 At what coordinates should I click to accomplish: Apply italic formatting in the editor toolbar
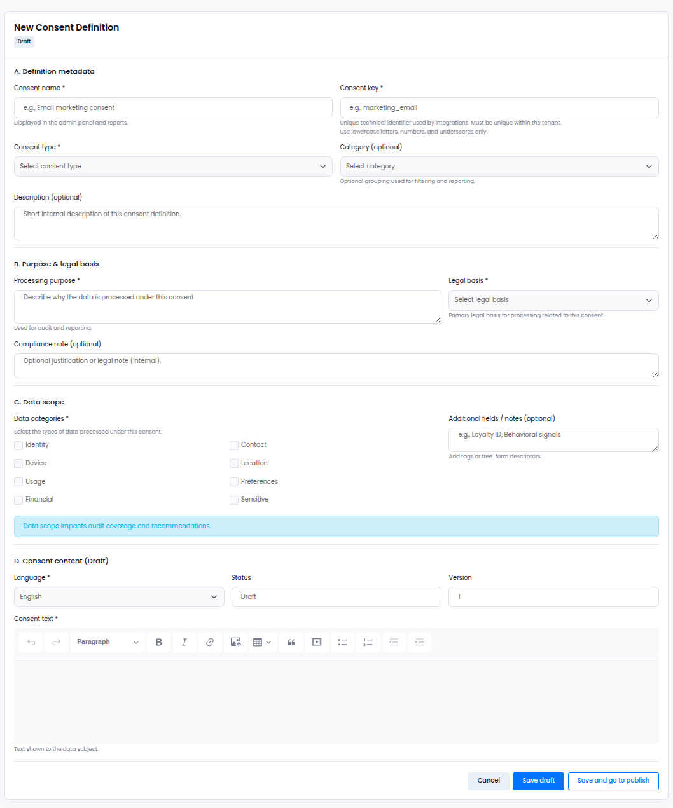pyautogui.click(x=184, y=642)
